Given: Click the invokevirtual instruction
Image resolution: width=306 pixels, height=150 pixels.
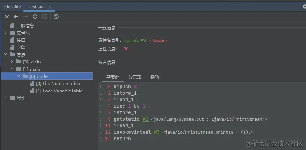Looking at the screenshot, I should (132, 132).
